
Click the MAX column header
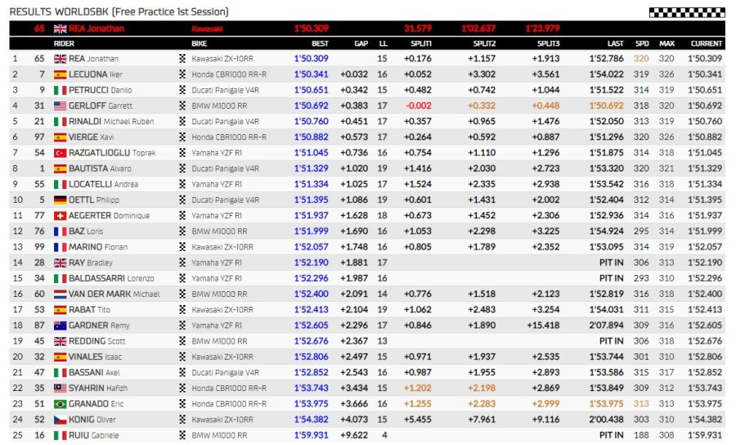667,43
